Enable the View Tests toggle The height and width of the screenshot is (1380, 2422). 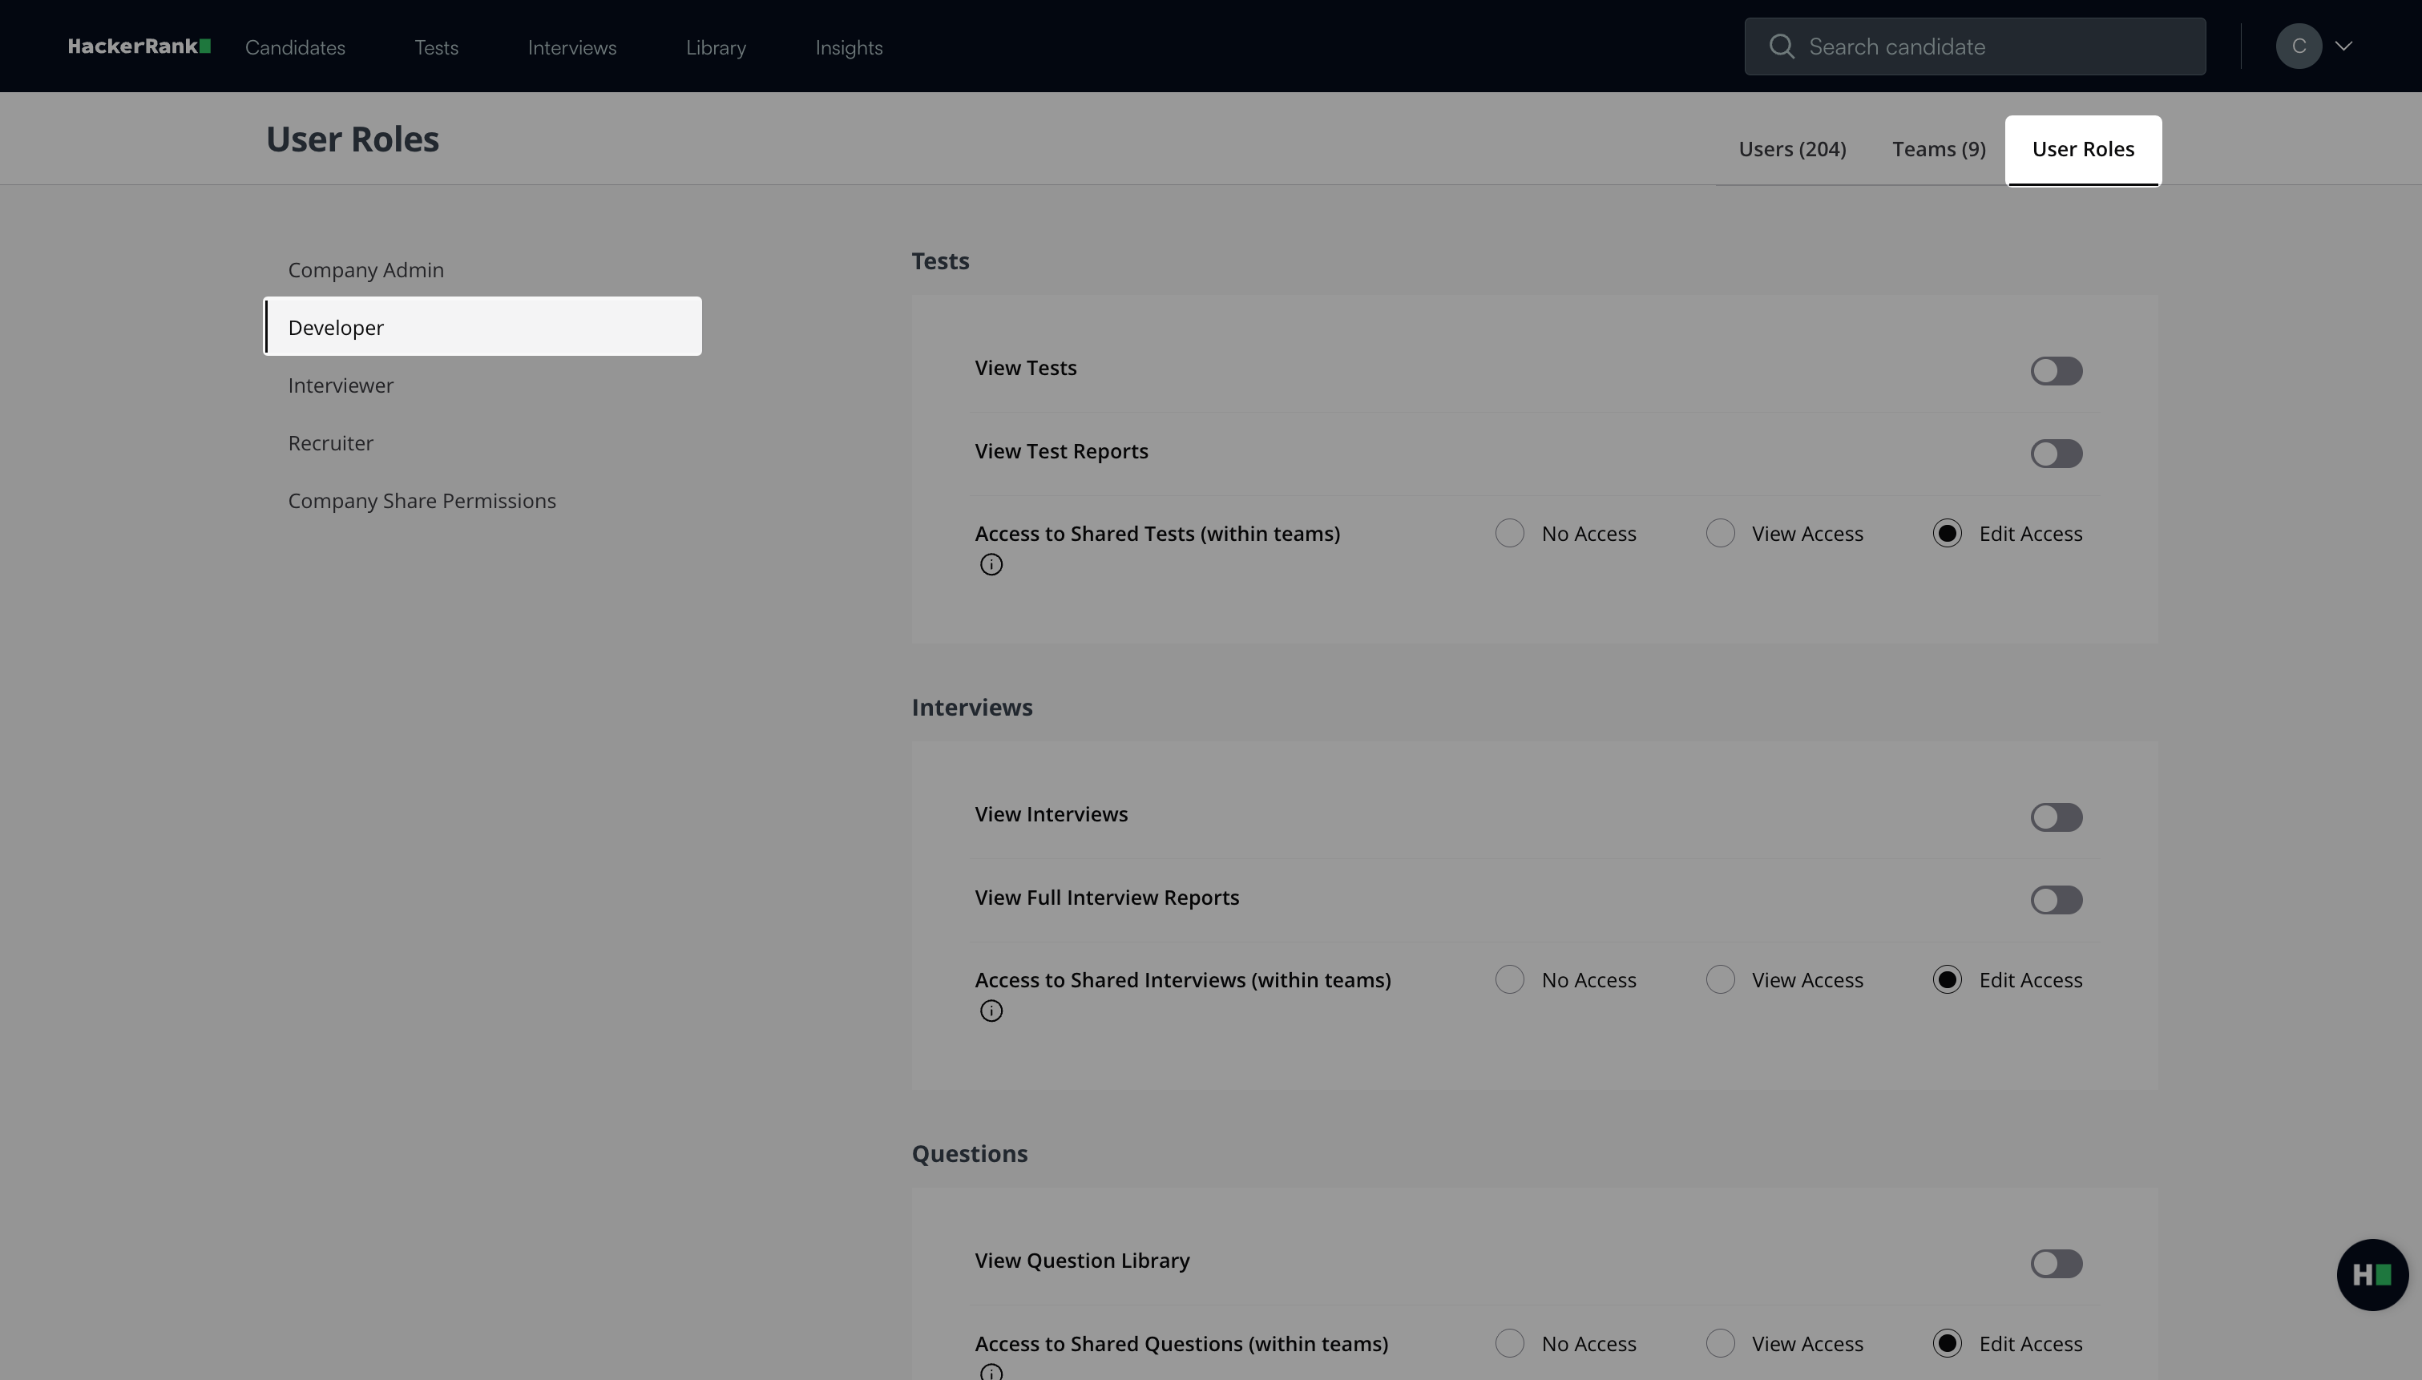[x=2055, y=370]
